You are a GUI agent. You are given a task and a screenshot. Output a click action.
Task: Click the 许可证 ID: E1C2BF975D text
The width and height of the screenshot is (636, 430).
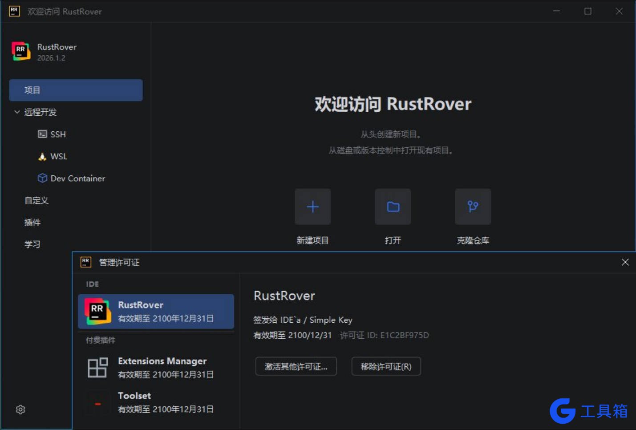point(385,335)
